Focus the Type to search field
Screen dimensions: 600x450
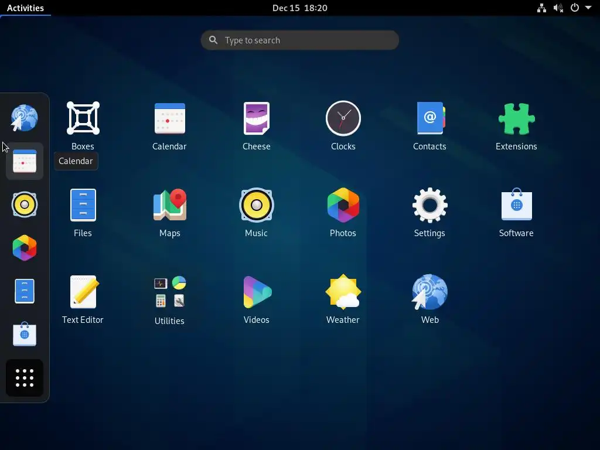tap(300, 40)
